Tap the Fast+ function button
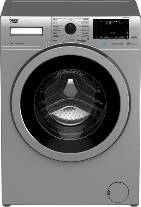The height and width of the screenshot is (207, 141). tap(116, 37)
